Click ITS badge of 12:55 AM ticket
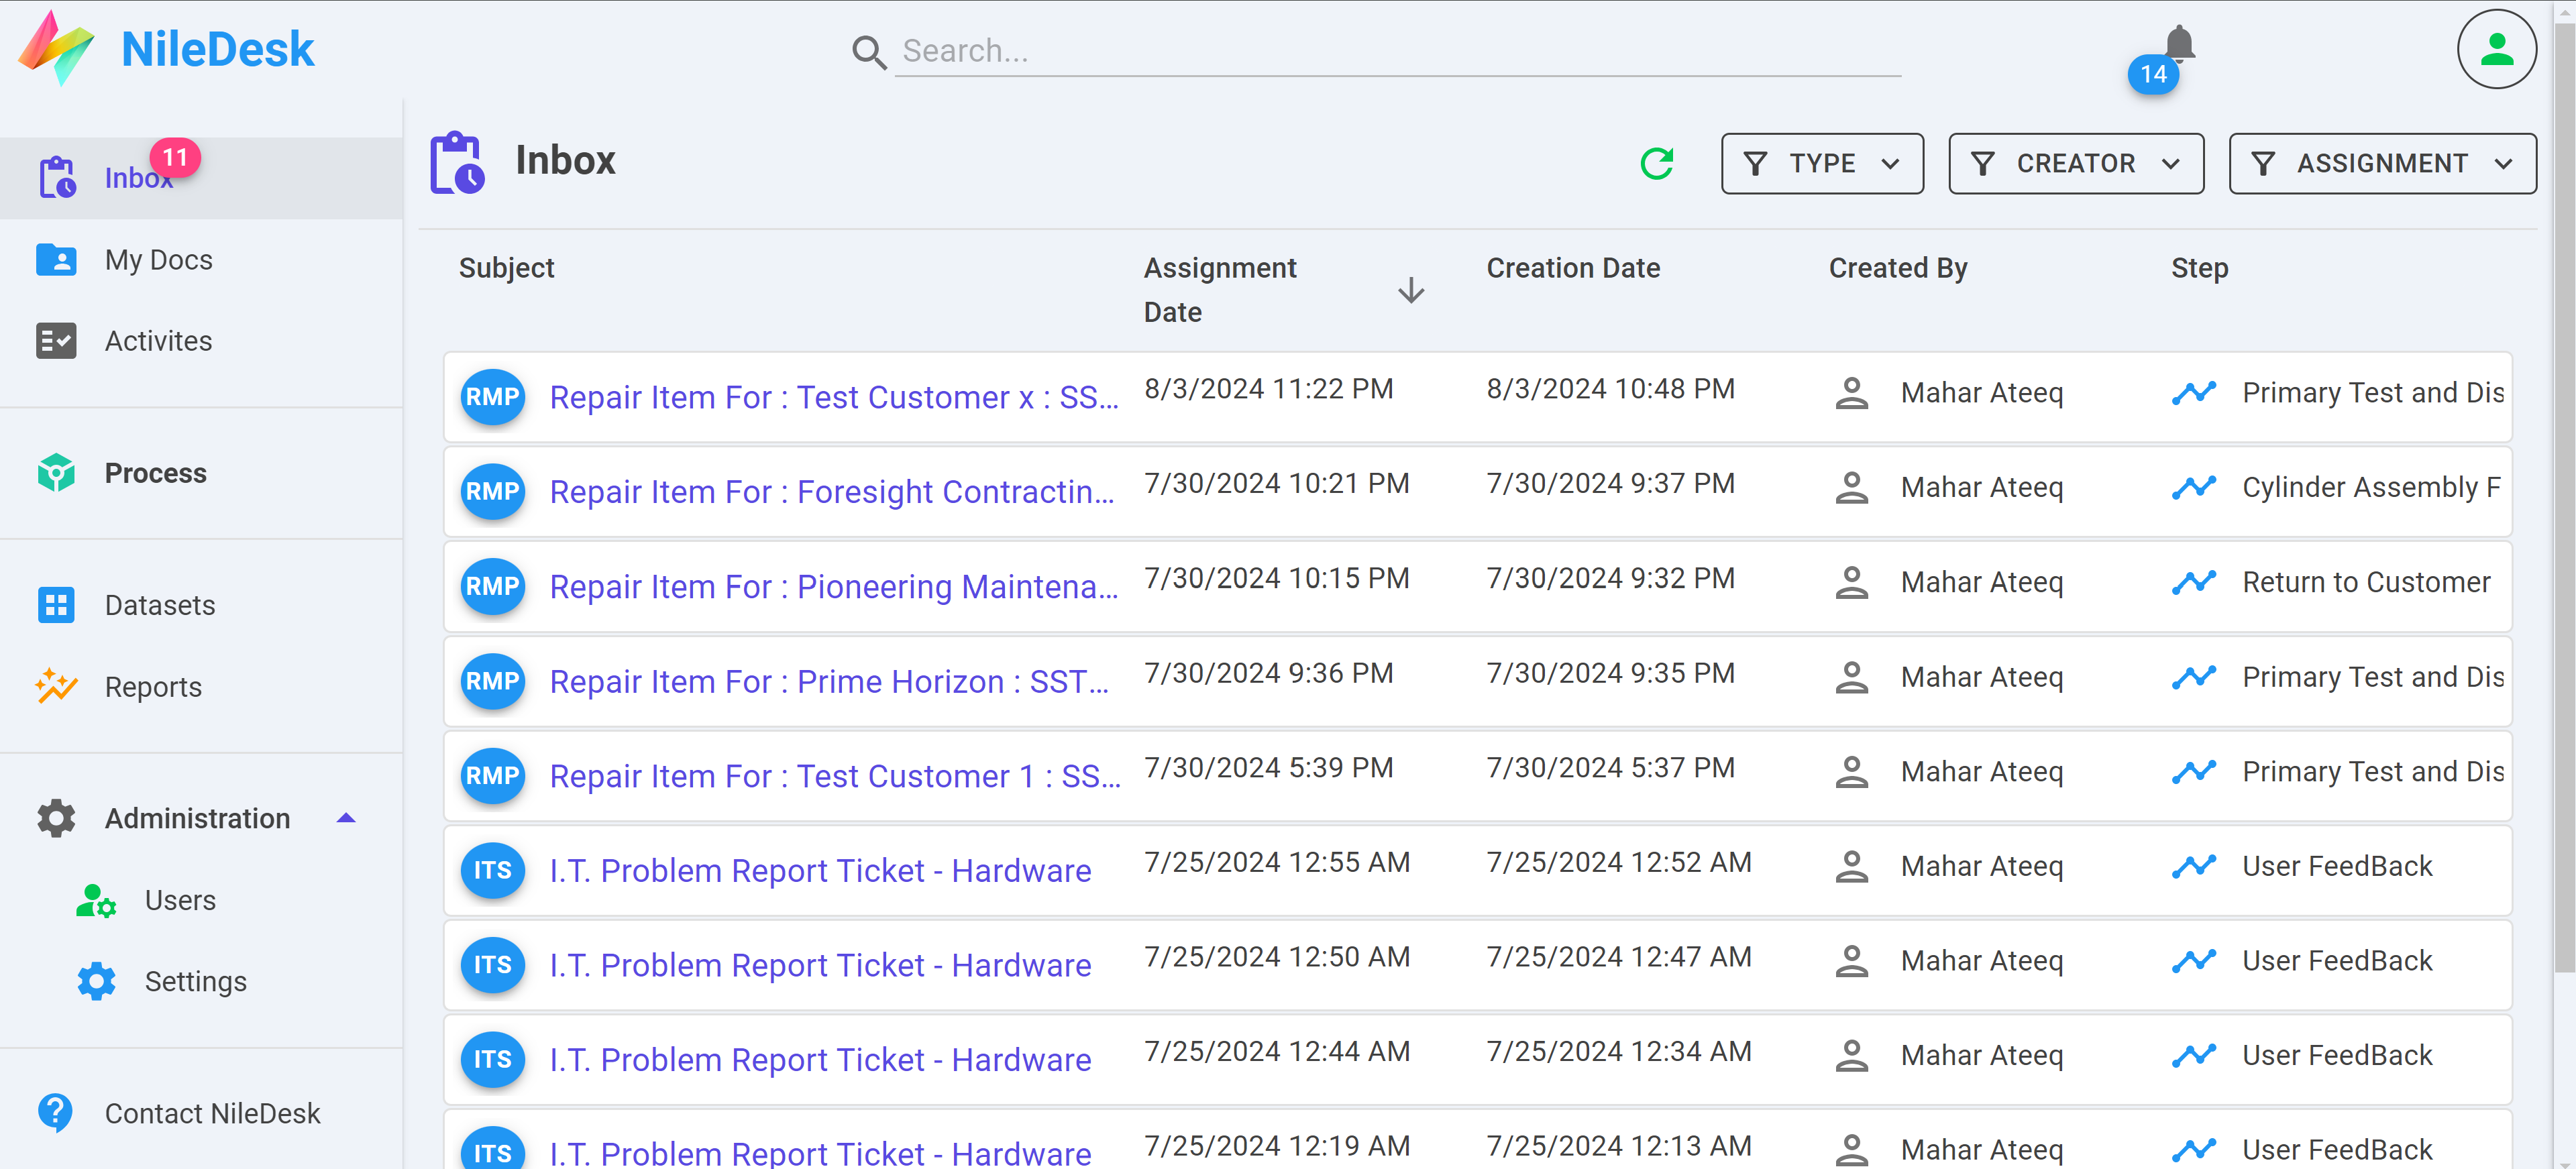Viewport: 2576px width, 1169px height. click(492, 870)
